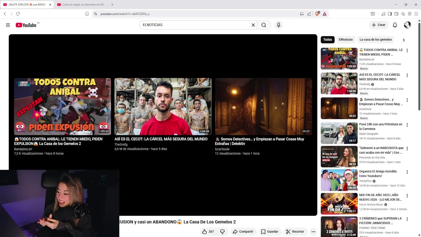
Task: Open the install or cast page icon
Action: (302, 14)
